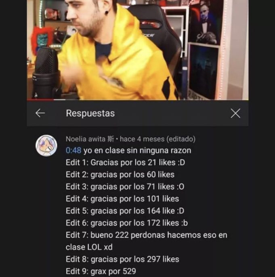Click the 'Edit 1: Gracias por los 21 likes' line

point(126,162)
